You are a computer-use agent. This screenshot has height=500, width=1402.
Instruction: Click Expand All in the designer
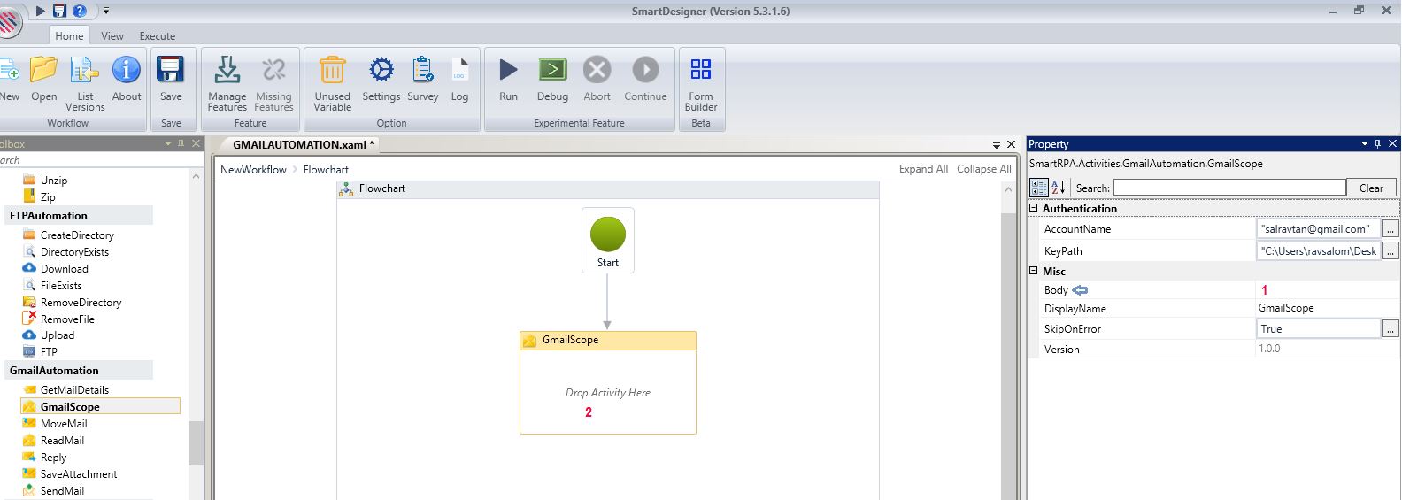click(x=923, y=169)
